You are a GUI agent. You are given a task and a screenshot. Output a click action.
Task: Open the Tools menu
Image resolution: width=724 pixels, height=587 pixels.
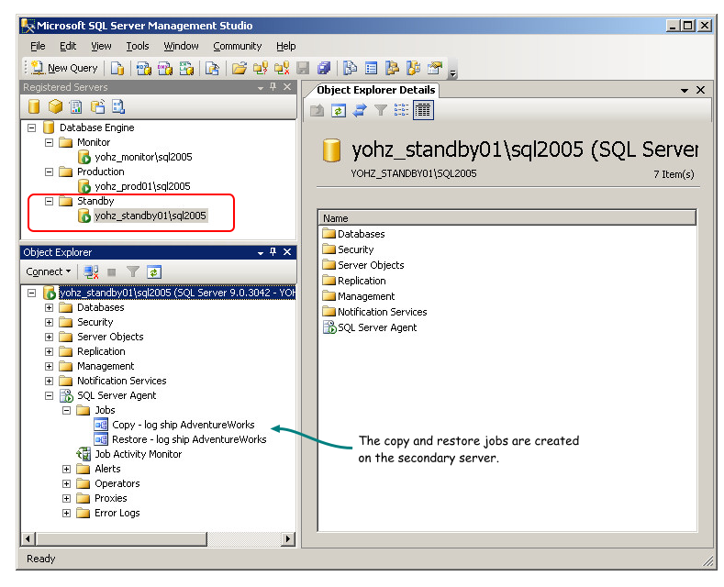[138, 46]
